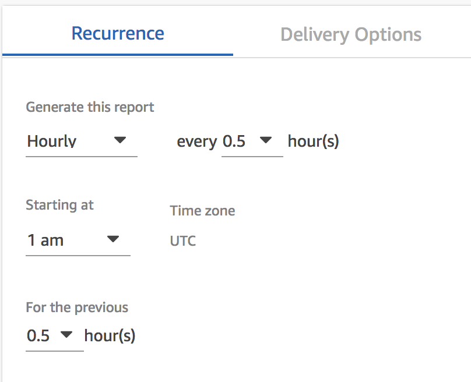The width and height of the screenshot is (471, 382).
Task: Click the 'Starting at' label
Action: click(x=60, y=205)
